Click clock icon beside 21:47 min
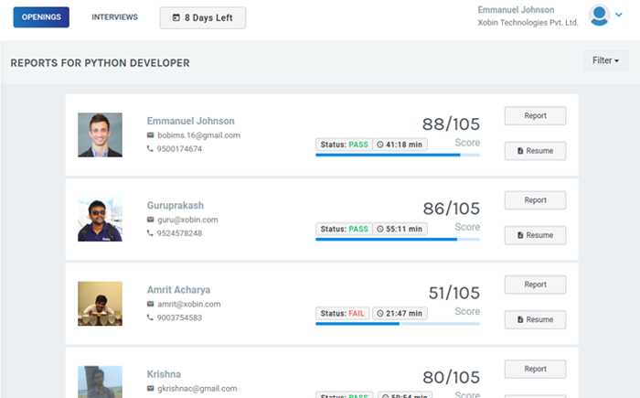Screen dimensions: 640x398 [380, 314]
